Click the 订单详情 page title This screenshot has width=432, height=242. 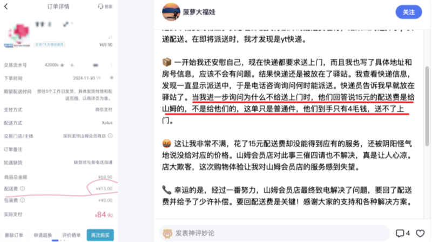tap(58, 6)
